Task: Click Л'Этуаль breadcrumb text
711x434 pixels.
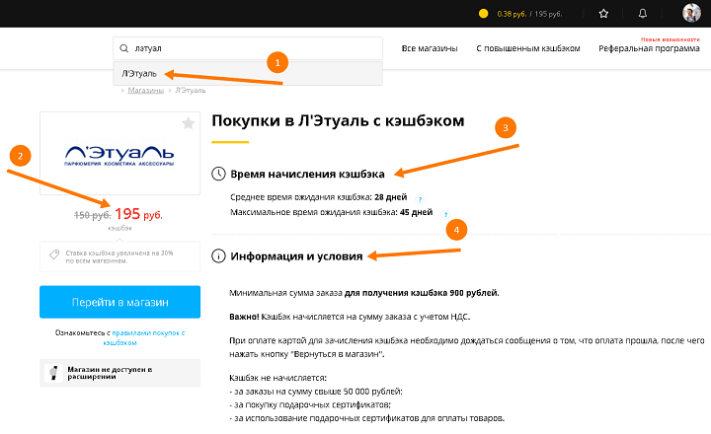Action: [x=191, y=90]
